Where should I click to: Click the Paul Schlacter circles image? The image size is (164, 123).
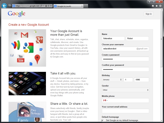(27, 112)
